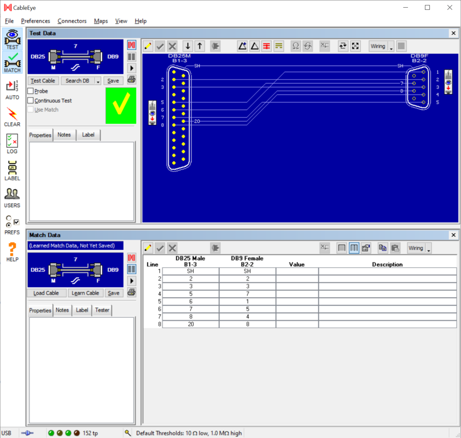Select the MATCH tool in the sidebar
Viewport: 461px width, 438px height.
(12, 62)
